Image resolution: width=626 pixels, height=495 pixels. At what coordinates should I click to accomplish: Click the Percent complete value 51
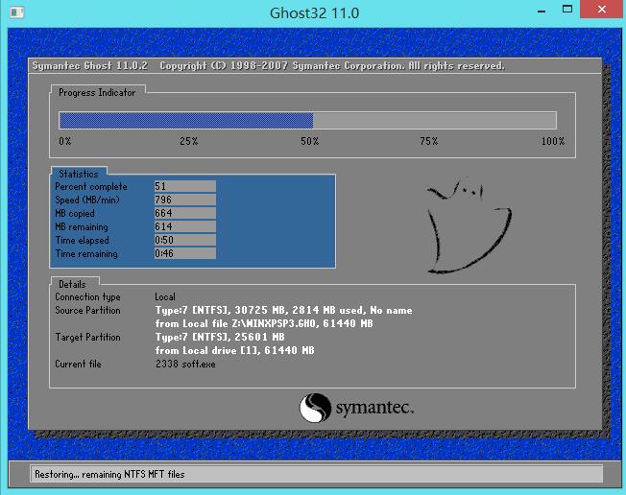tap(185, 186)
